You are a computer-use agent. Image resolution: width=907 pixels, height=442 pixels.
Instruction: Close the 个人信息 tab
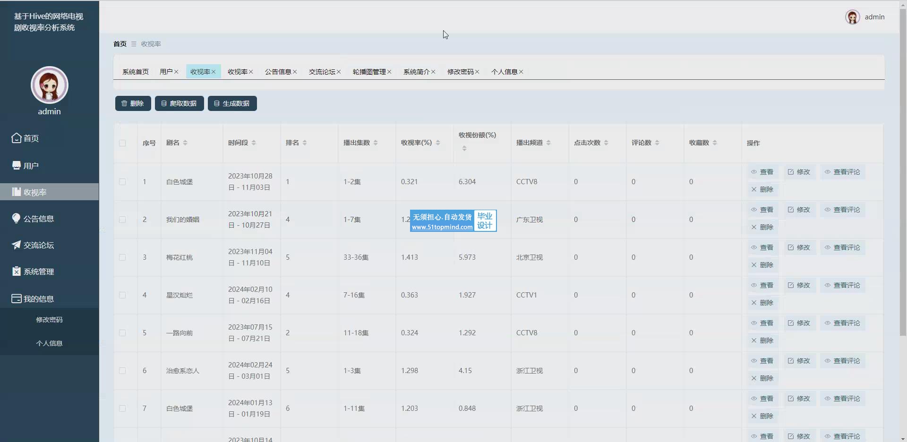click(x=521, y=72)
